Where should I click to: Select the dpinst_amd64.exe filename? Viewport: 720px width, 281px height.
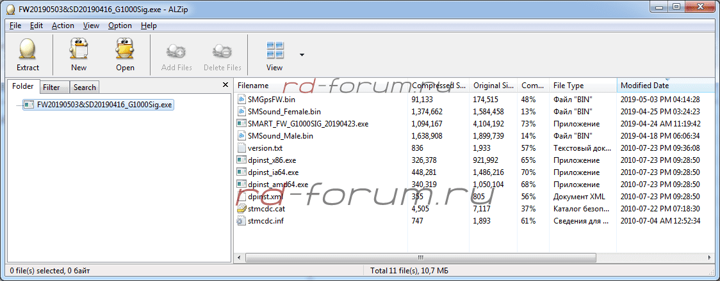[278, 185]
